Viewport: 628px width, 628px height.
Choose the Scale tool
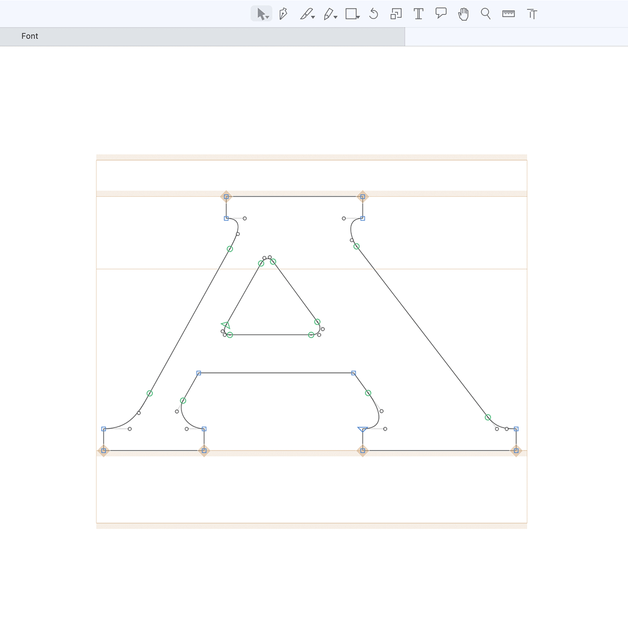pyautogui.click(x=396, y=14)
